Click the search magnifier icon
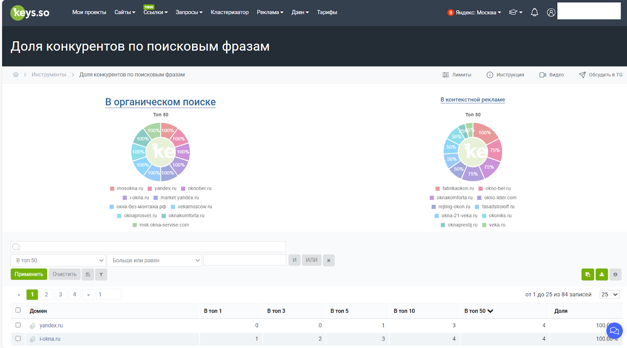Viewport: 627px width, 348px height. pos(16,247)
